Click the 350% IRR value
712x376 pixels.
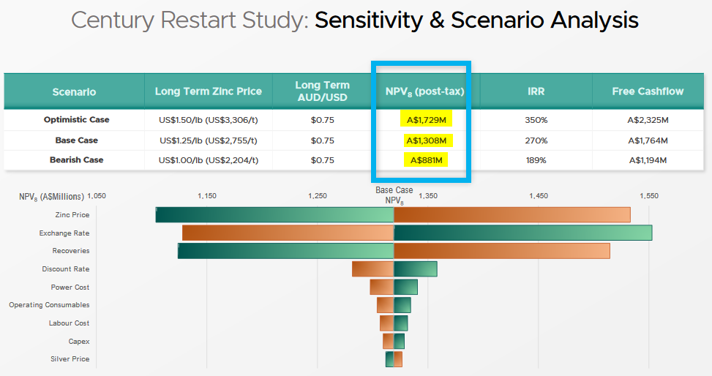(x=535, y=119)
